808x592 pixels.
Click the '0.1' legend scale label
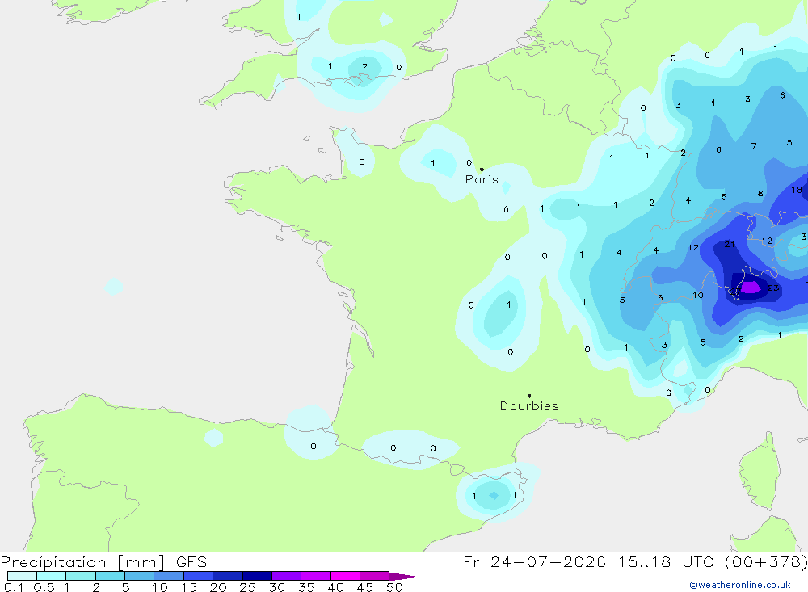[14, 587]
